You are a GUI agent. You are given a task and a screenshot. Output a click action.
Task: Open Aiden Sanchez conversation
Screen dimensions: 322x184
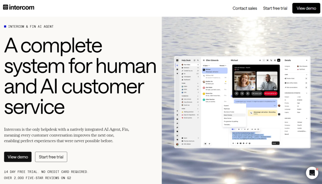pyautogui.click(x=215, y=101)
